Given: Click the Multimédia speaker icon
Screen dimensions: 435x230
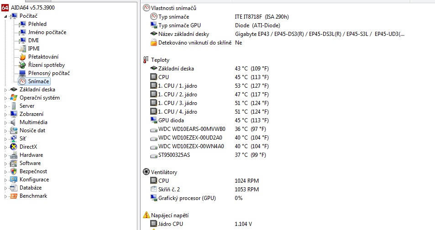Looking at the screenshot, I should [13, 122].
